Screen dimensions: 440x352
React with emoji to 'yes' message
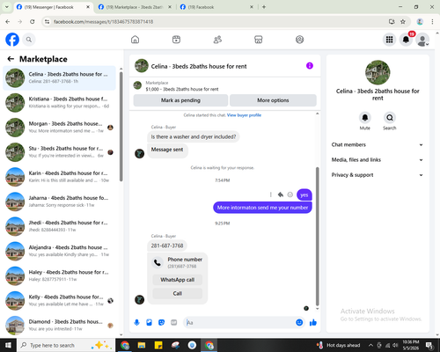tap(290, 194)
